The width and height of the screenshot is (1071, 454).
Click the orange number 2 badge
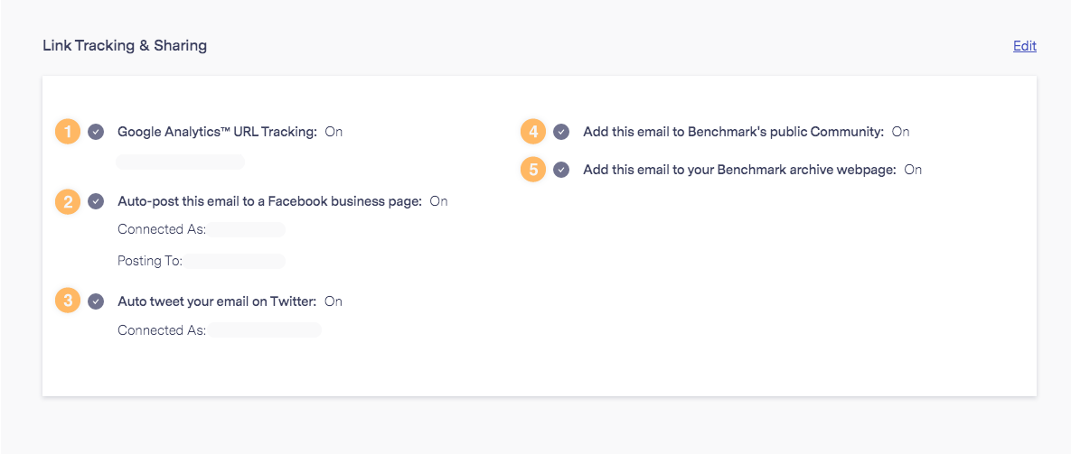pos(69,201)
